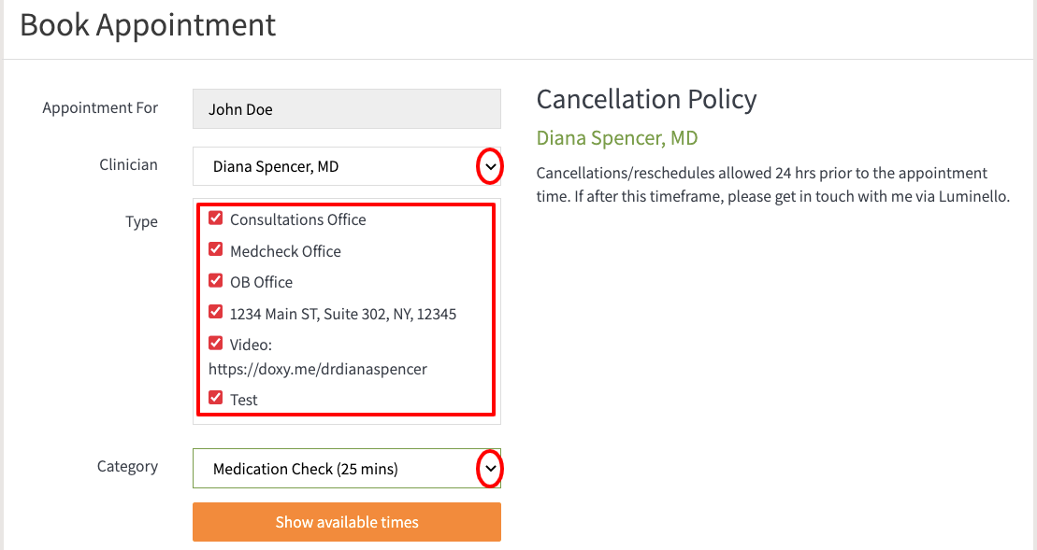The width and height of the screenshot is (1037, 550).
Task: Expand the Clinician dropdown chevron arrow
Action: pos(490,166)
